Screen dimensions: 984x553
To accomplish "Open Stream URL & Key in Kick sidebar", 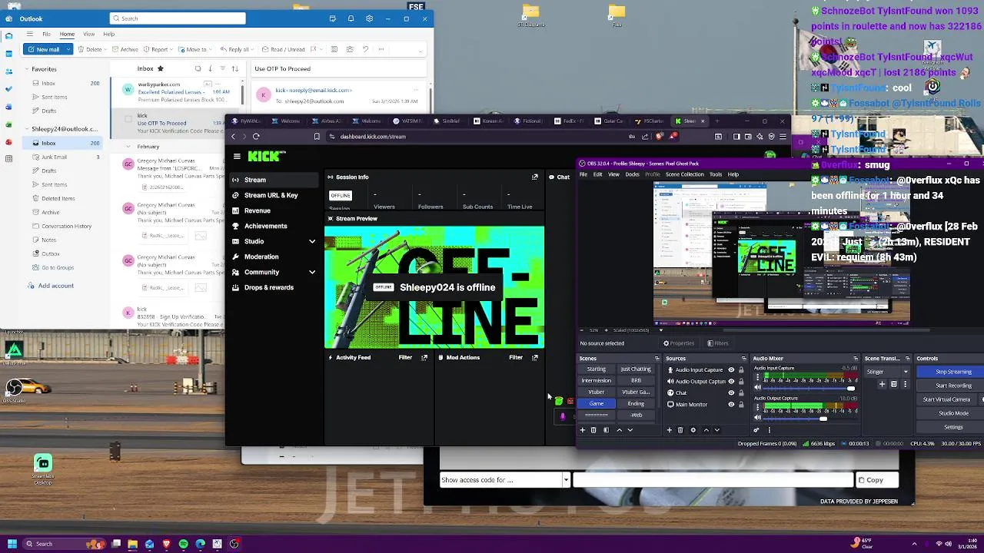I will [271, 195].
